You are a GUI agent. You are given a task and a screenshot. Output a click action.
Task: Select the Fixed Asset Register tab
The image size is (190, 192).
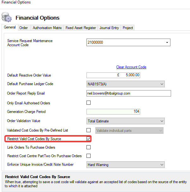pyautogui.click(x=80, y=28)
